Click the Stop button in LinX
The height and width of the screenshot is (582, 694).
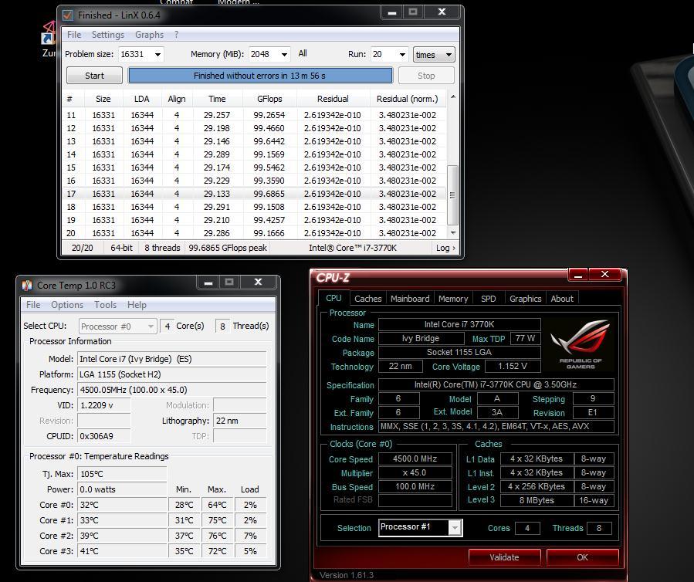pyautogui.click(x=426, y=76)
